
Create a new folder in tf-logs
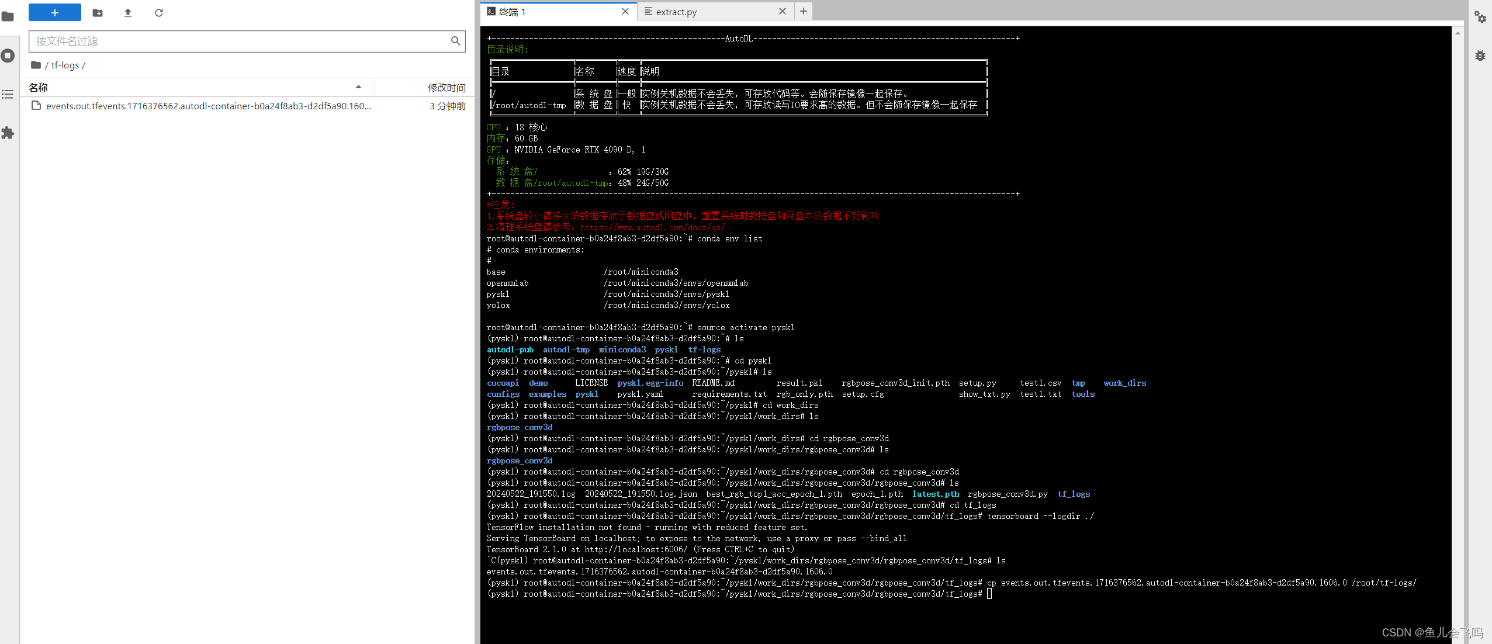click(97, 12)
